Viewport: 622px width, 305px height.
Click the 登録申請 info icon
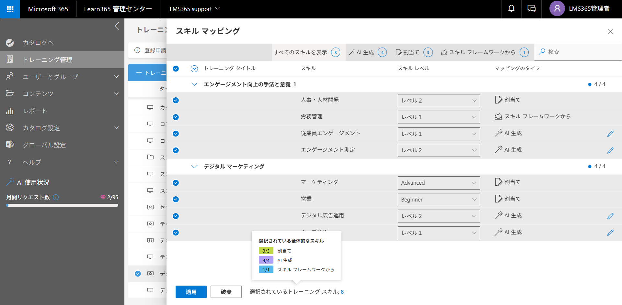click(x=137, y=50)
